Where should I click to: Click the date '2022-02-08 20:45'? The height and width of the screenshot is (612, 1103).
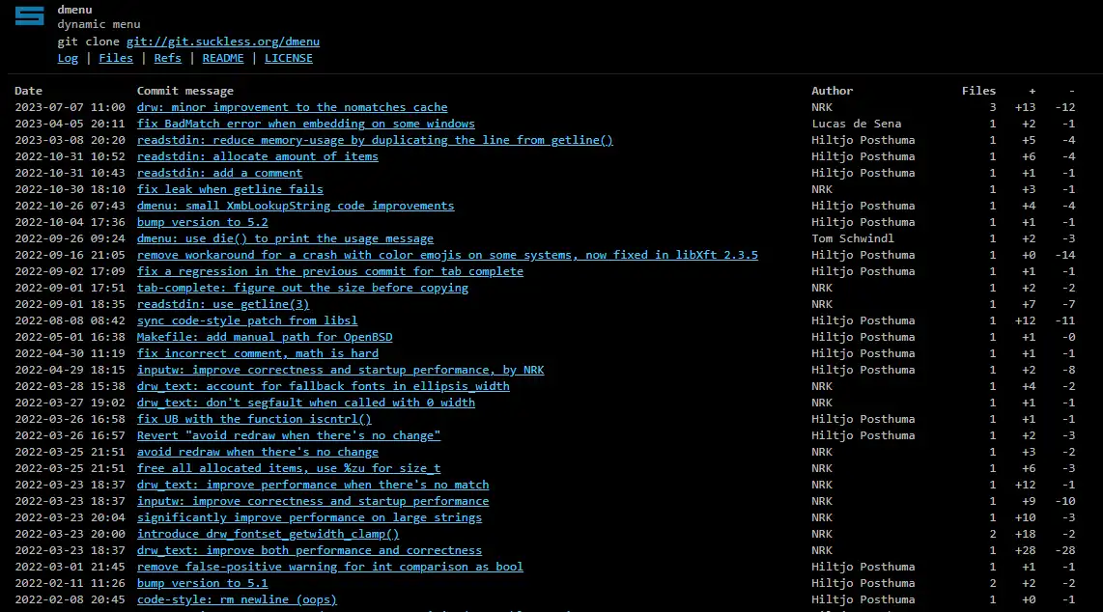pos(70,600)
